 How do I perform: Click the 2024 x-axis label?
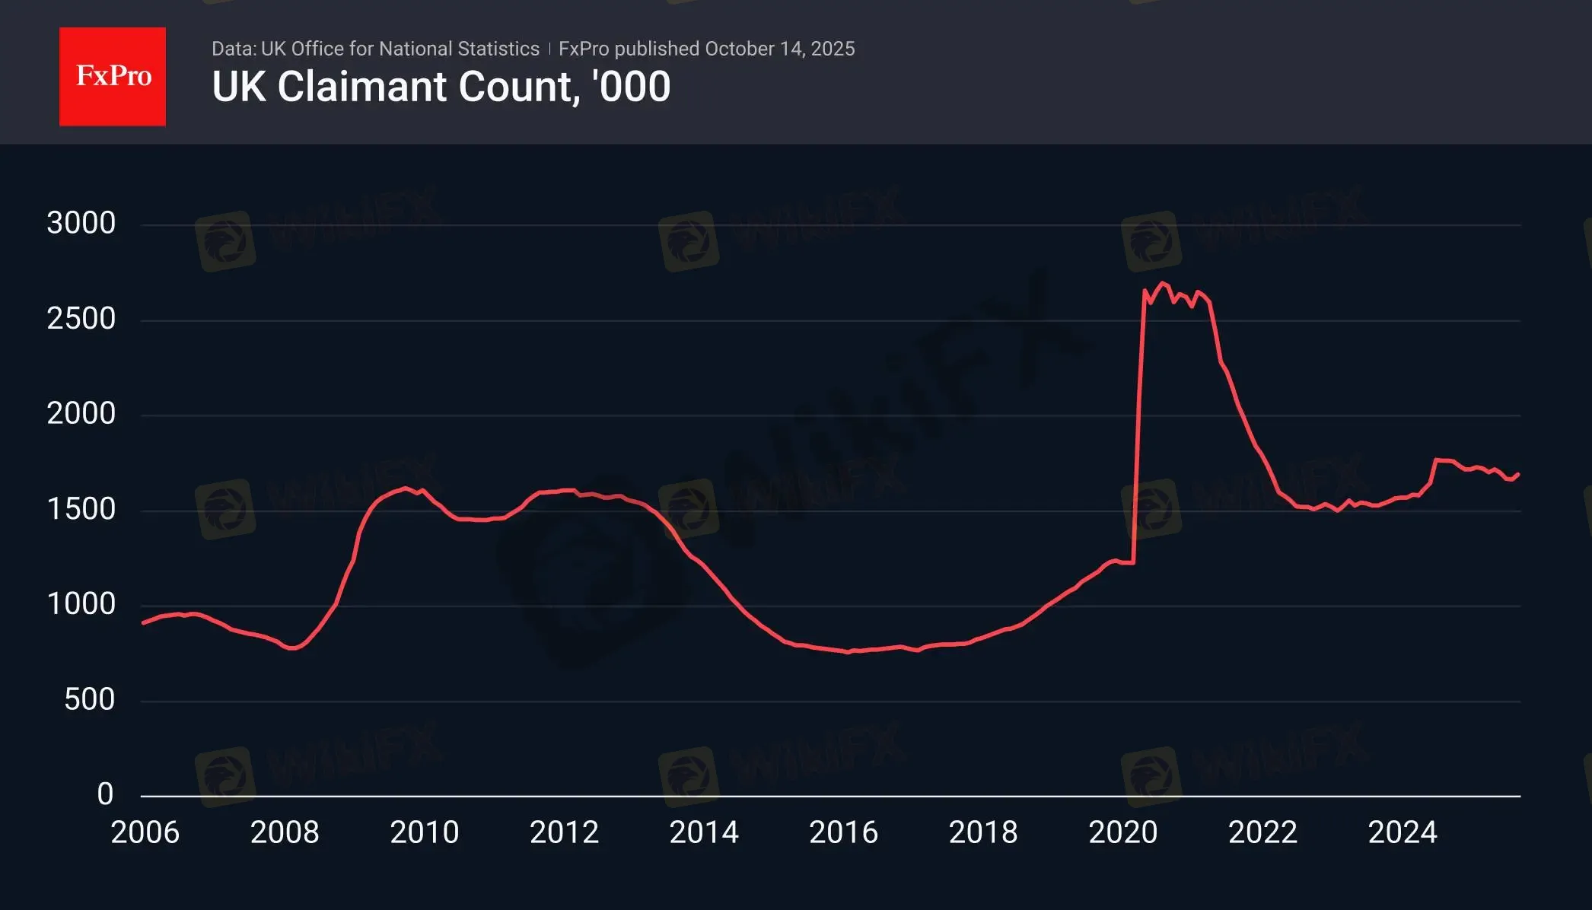coord(1403,832)
